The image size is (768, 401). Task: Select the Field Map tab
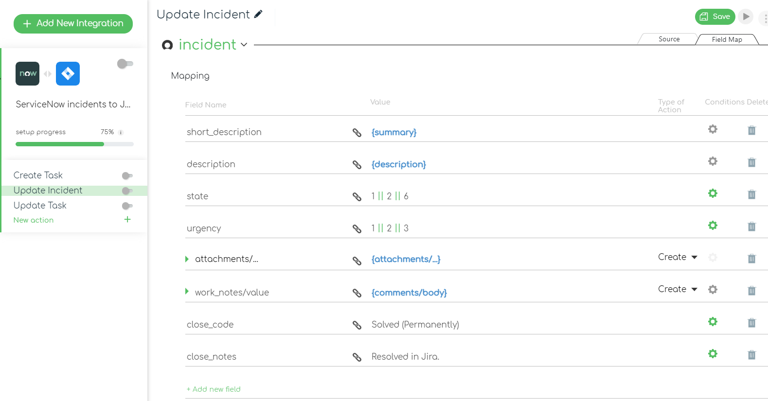[x=727, y=39]
